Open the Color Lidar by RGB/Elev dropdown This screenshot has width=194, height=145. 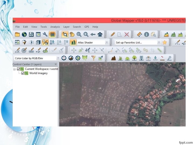pos(58,58)
